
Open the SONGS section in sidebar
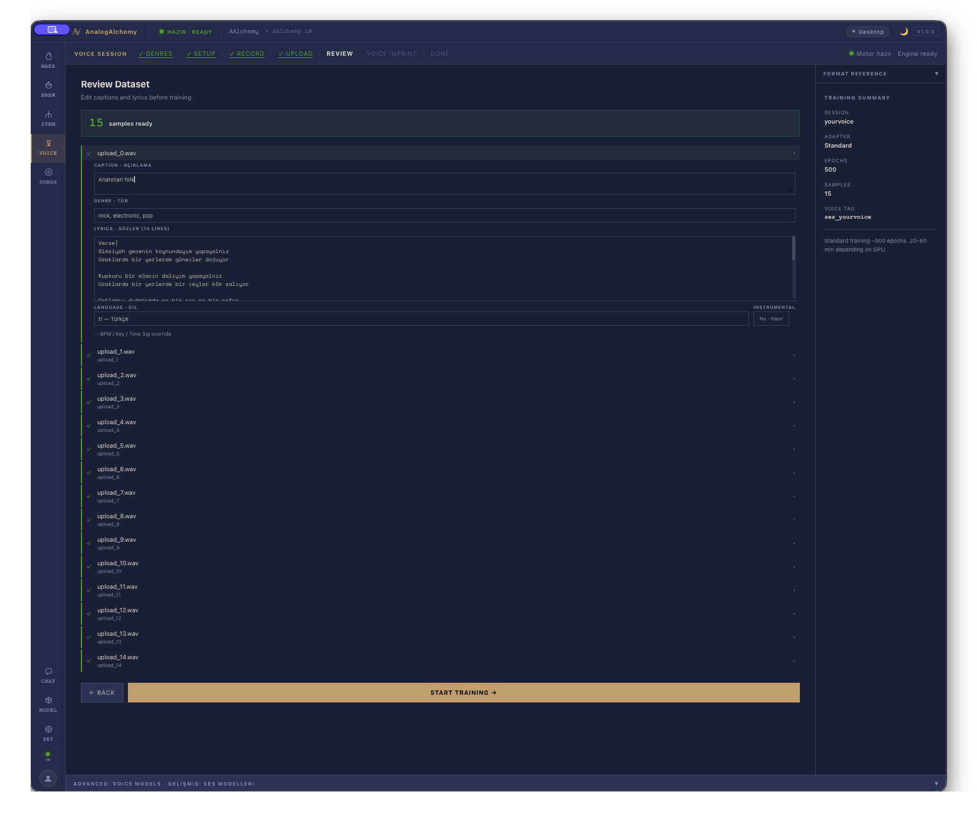(48, 176)
